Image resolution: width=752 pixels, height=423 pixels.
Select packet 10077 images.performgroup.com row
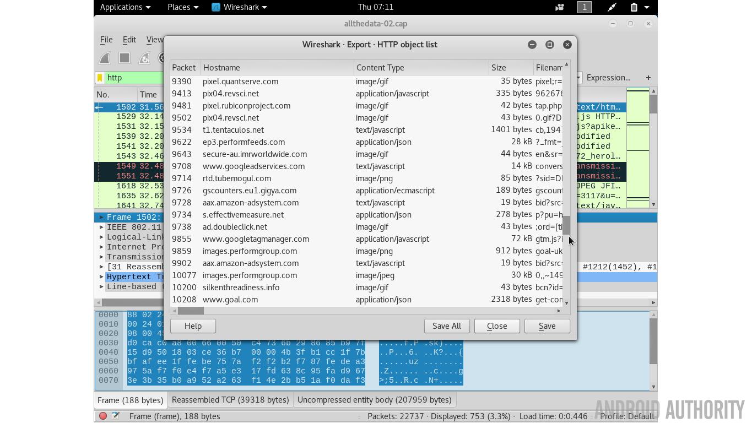click(x=366, y=275)
